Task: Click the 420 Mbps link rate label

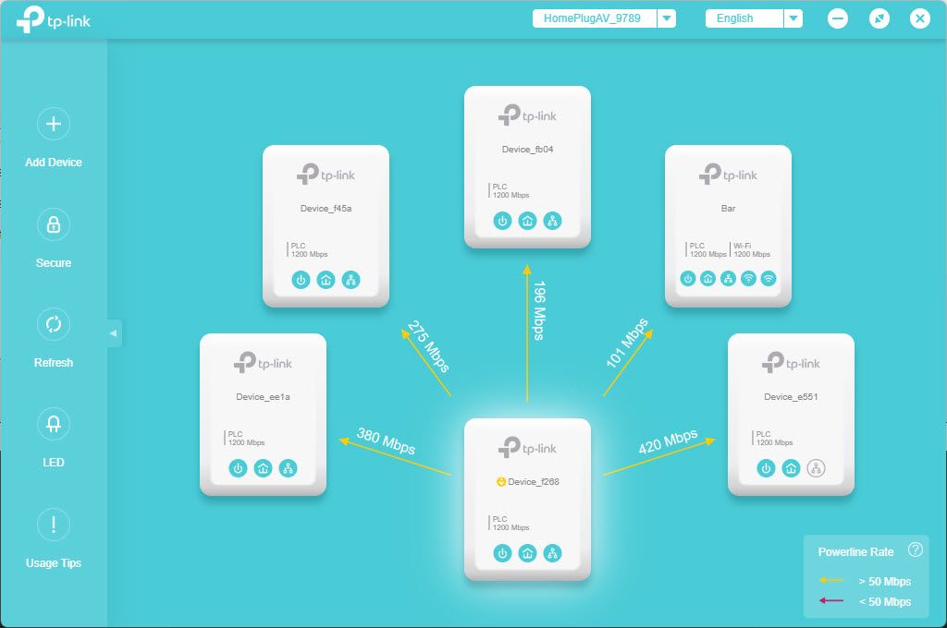Action: coord(667,441)
